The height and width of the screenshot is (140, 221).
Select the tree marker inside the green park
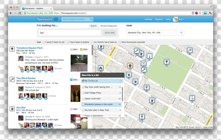(167, 62)
